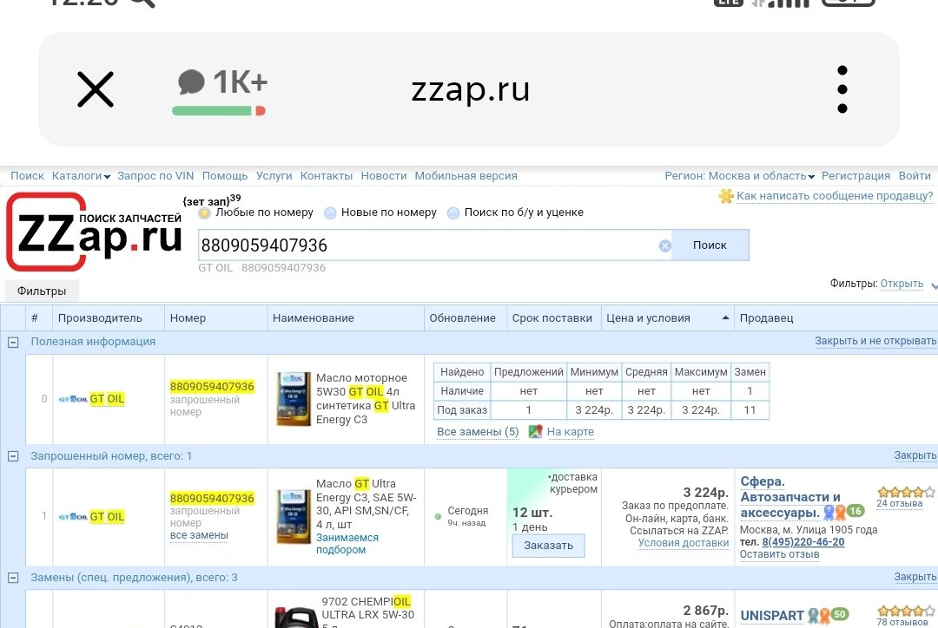Open CHEMPIOIL canister thumbnail
938x628 pixels.
point(296,618)
